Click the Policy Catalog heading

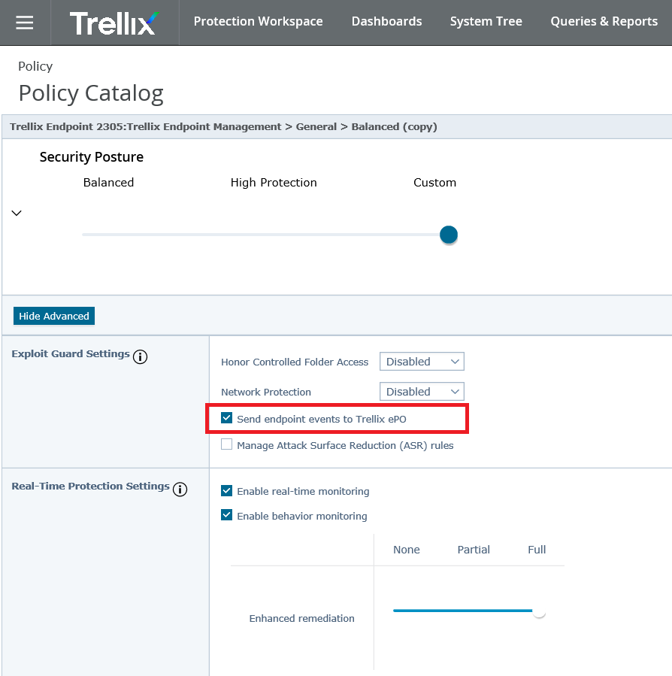tap(91, 93)
